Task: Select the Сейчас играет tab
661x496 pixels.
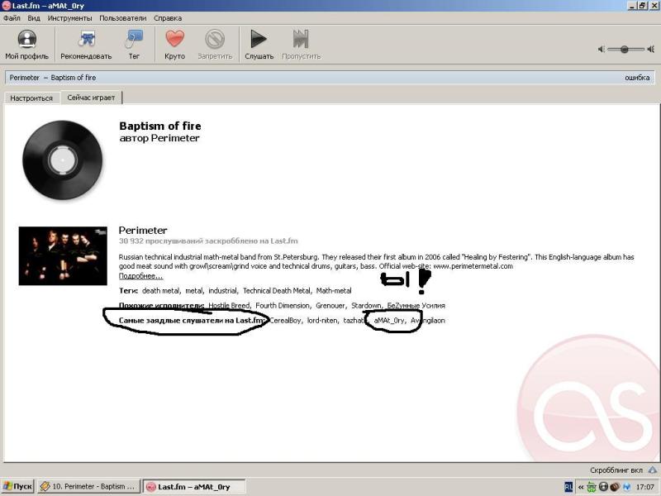Action: pos(91,98)
